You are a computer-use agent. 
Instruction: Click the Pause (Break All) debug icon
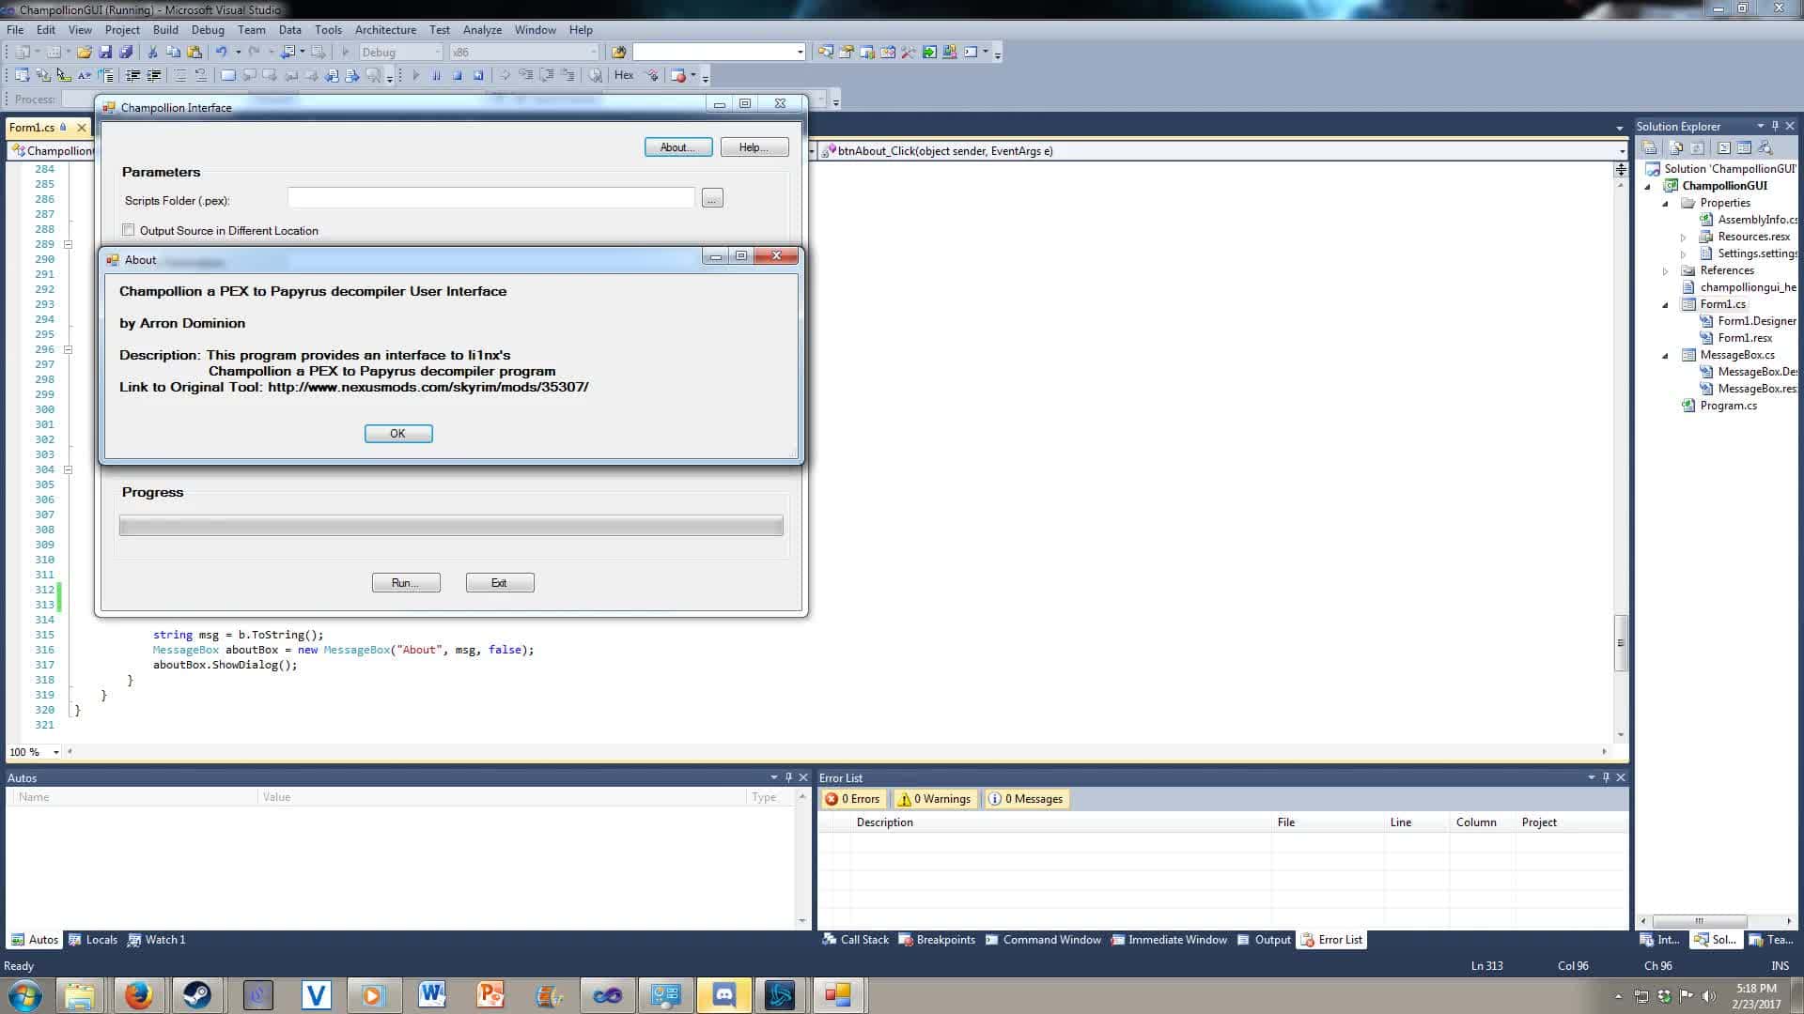(x=436, y=76)
